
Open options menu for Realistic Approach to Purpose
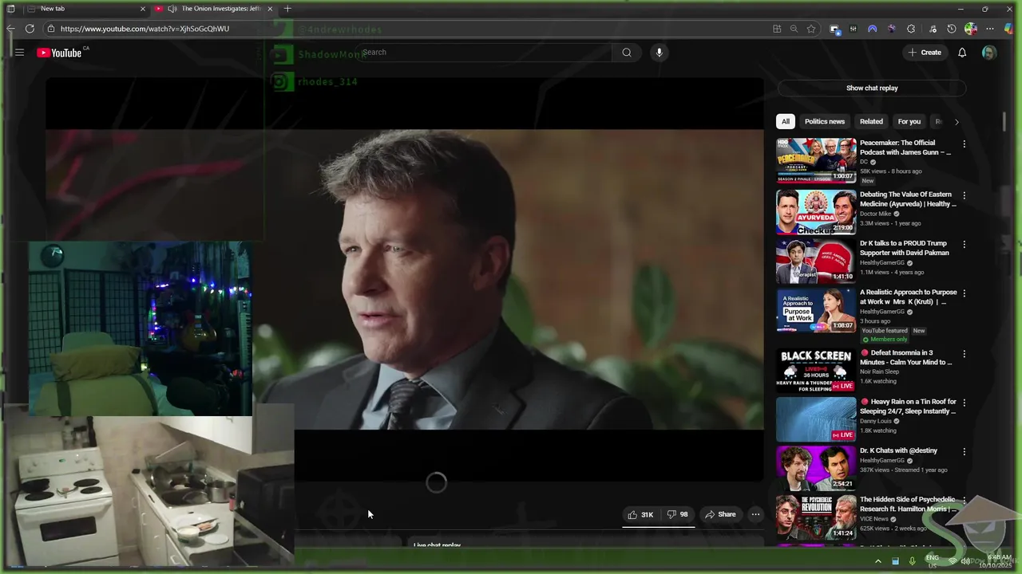pos(964,293)
